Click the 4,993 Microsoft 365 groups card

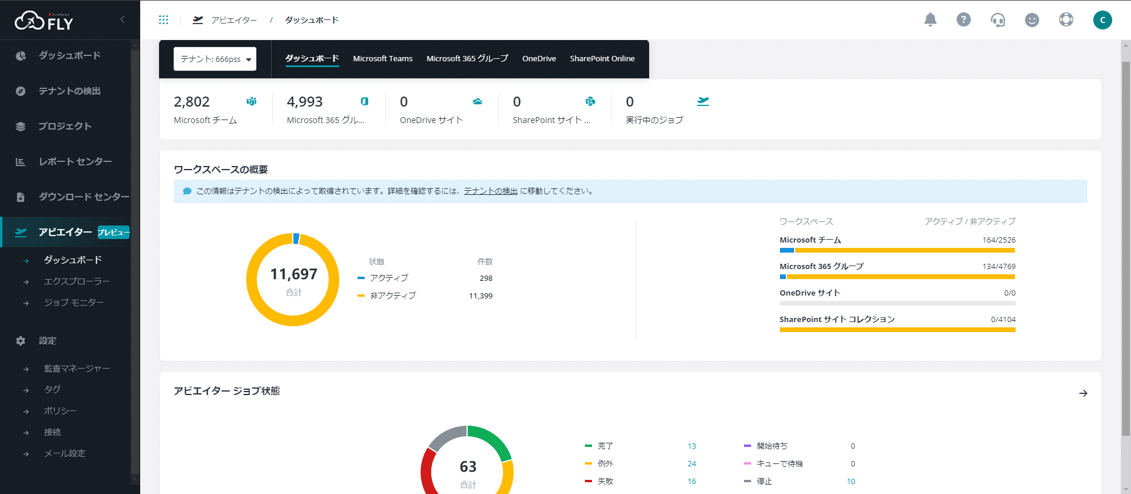click(328, 110)
